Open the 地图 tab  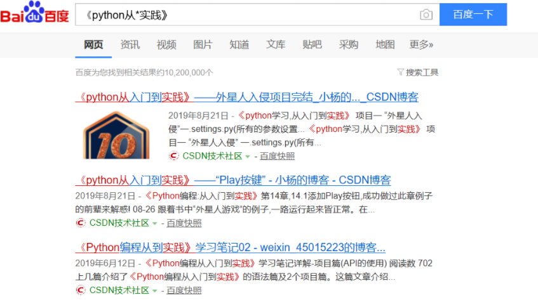point(385,44)
